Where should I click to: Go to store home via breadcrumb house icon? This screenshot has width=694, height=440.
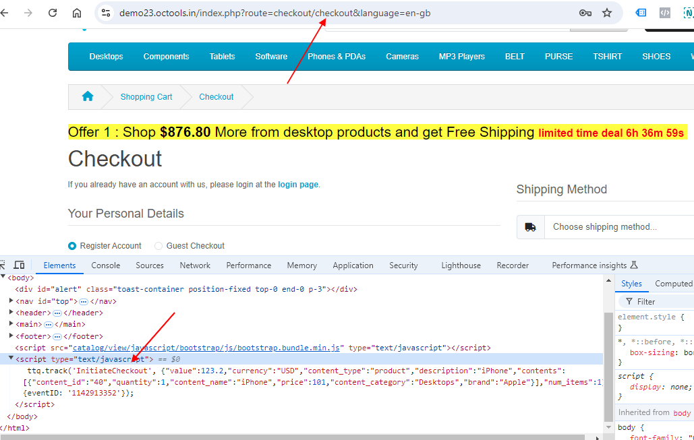(x=88, y=96)
